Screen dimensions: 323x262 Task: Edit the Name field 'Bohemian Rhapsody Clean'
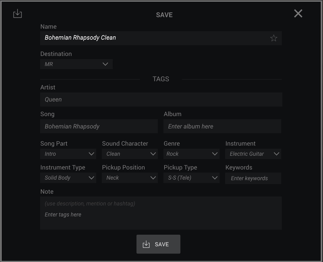coord(161,38)
